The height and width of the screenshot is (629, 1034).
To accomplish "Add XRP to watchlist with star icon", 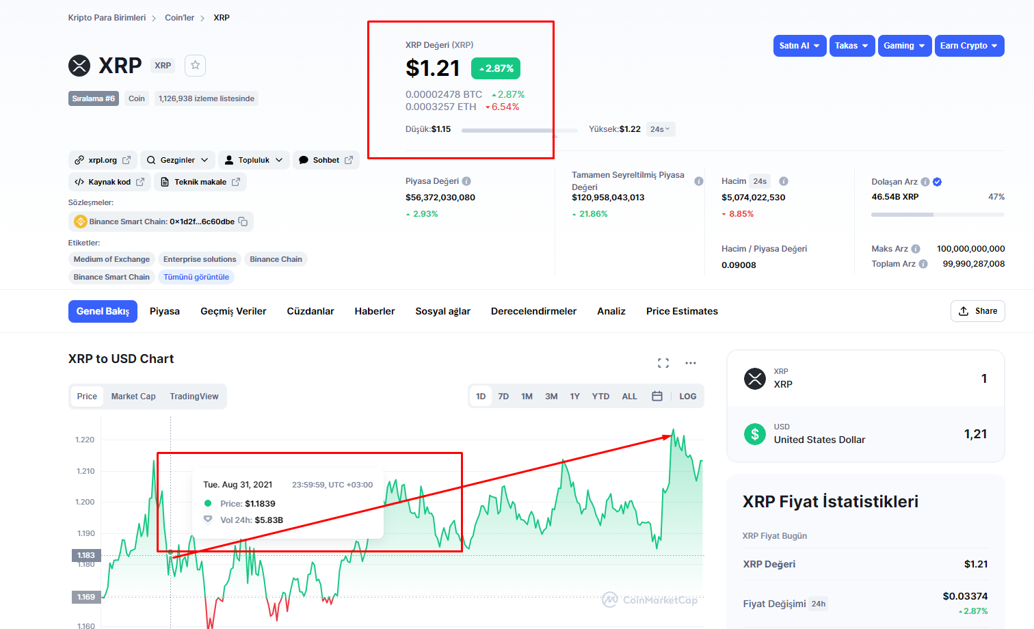I will tap(195, 65).
